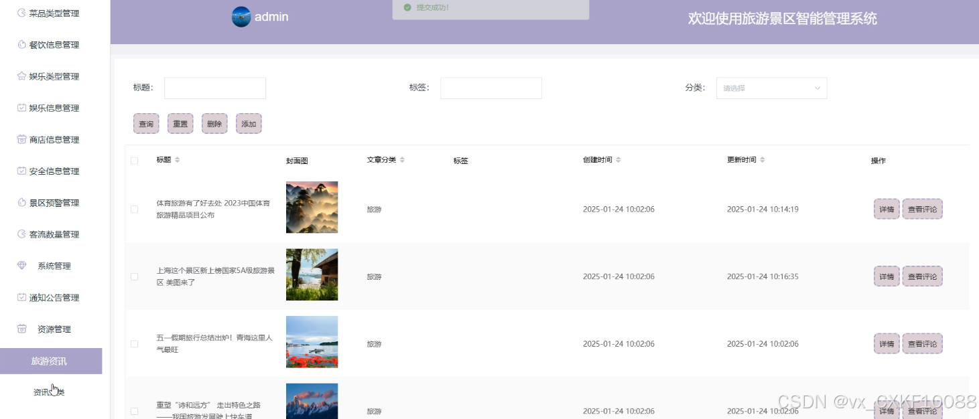979x419 pixels.
Task: Open the snowy mountain cover thumbnail
Action: click(x=312, y=401)
